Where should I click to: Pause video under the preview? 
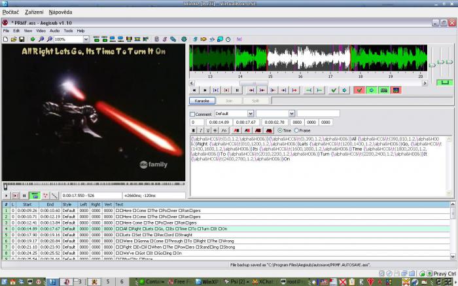click(x=24, y=196)
